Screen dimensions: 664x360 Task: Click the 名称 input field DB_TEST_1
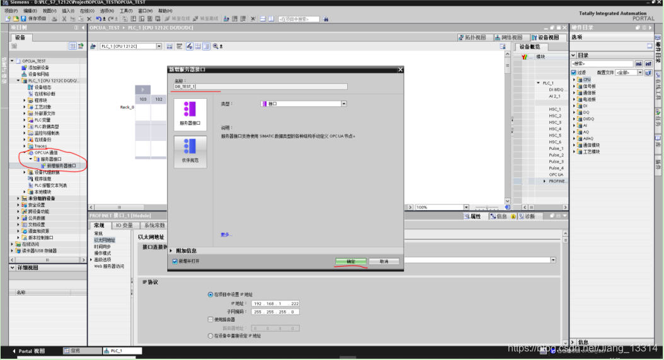(260, 86)
